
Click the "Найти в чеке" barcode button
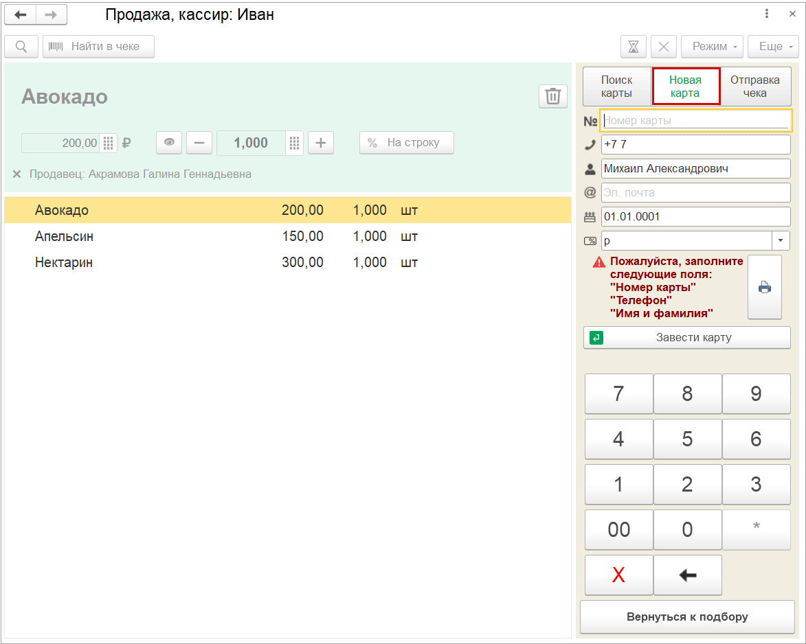pyautogui.click(x=98, y=47)
